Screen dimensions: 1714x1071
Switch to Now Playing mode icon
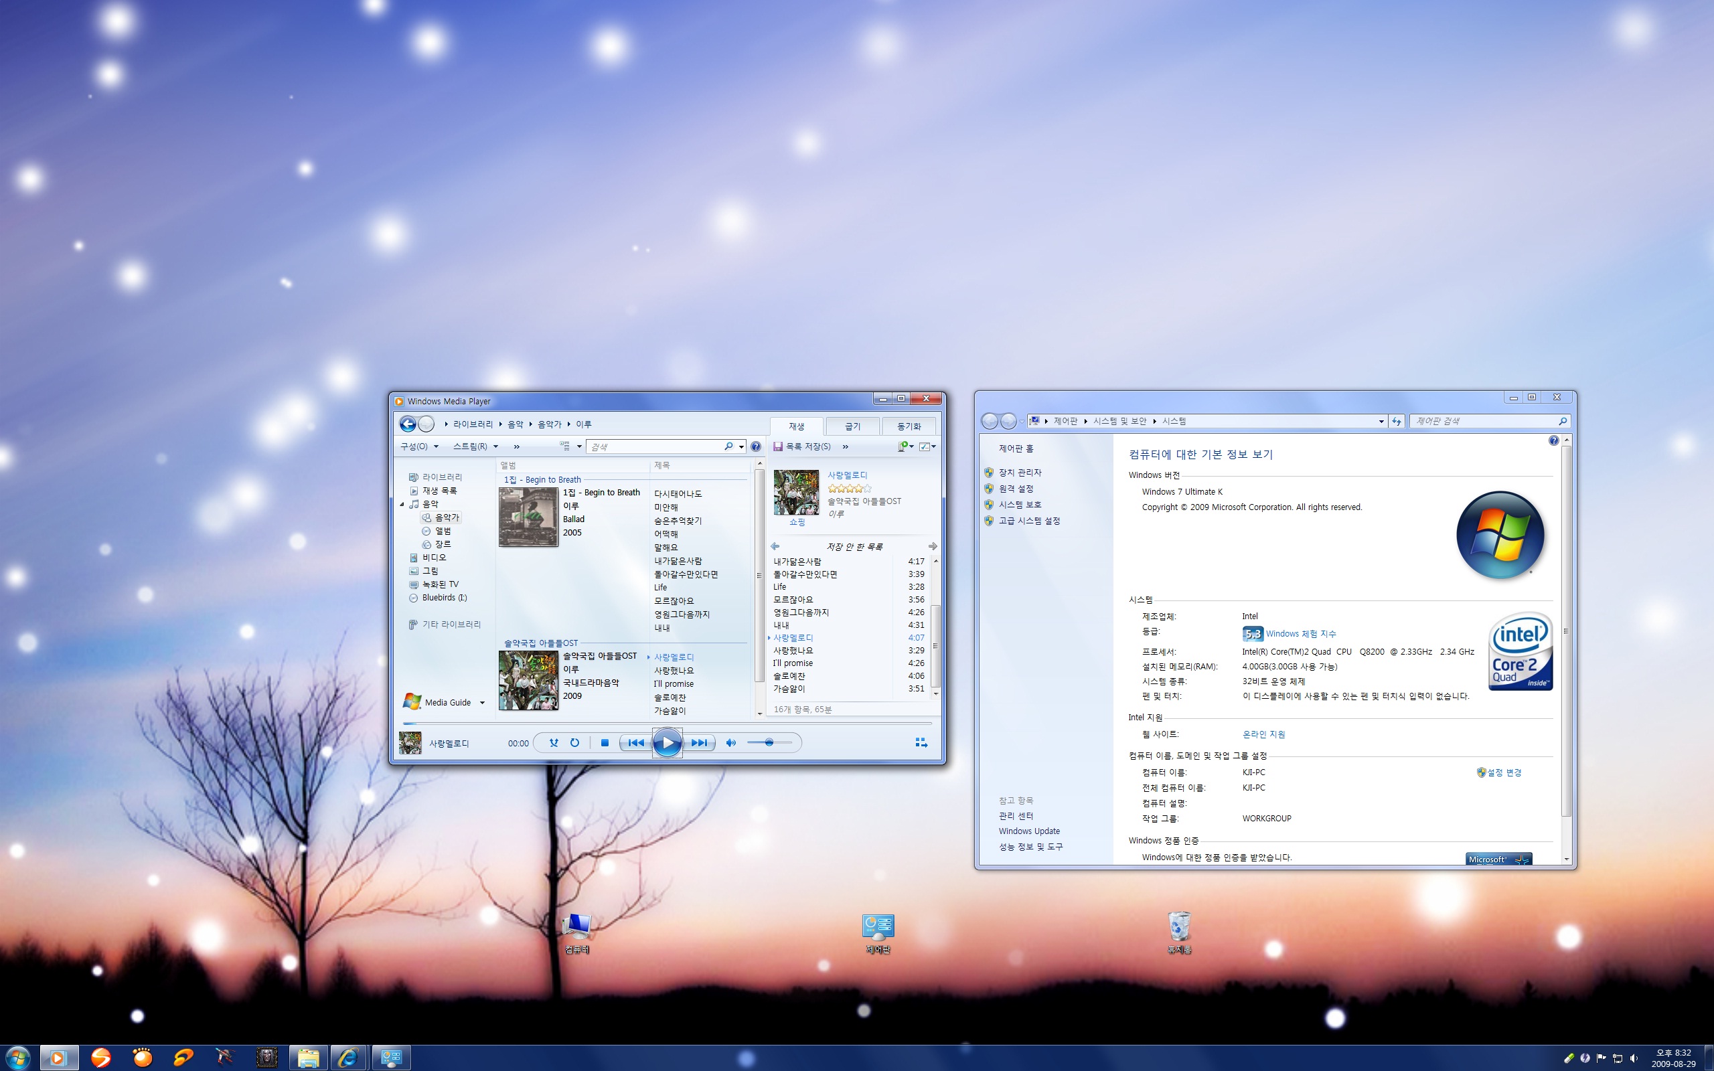(x=921, y=742)
